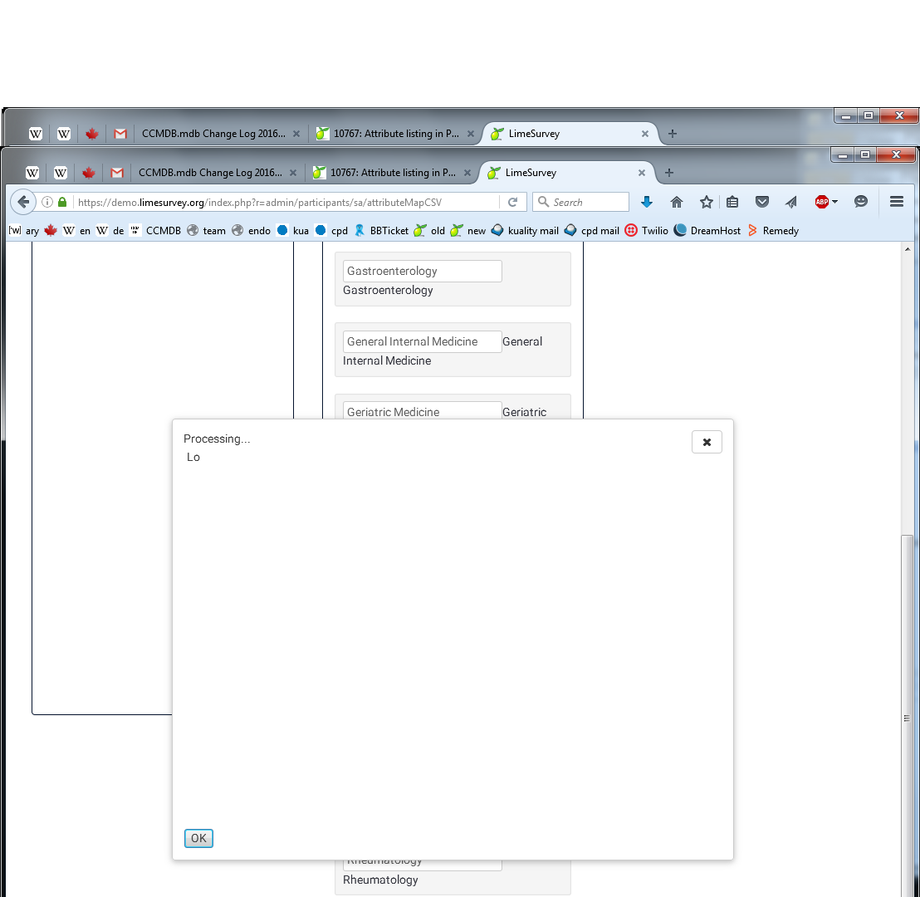Image resolution: width=920 pixels, height=897 pixels.
Task: Open the pinned Gmail tab in front window
Action: [117, 173]
